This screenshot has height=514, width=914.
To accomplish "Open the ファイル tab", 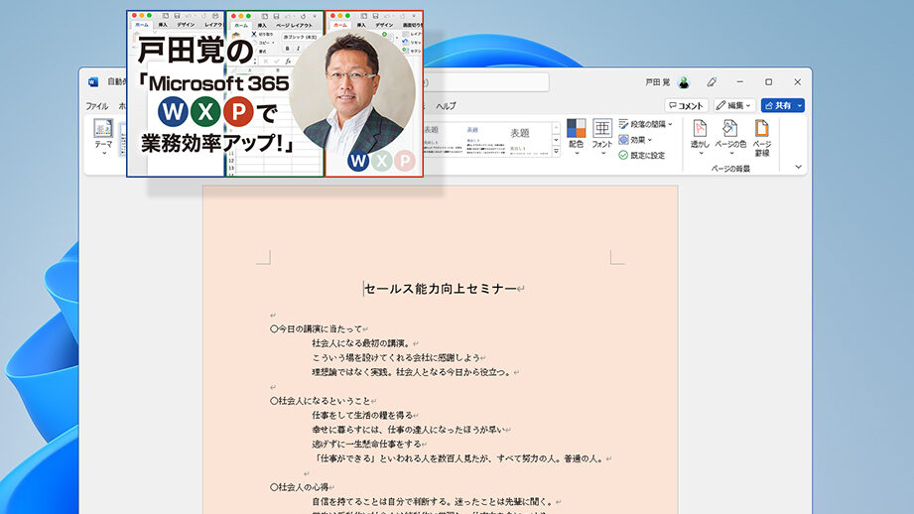I will tap(97, 106).
